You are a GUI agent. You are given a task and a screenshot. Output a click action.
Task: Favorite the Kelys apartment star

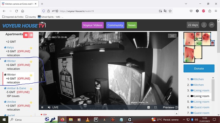pyautogui.click(x=31, y=48)
